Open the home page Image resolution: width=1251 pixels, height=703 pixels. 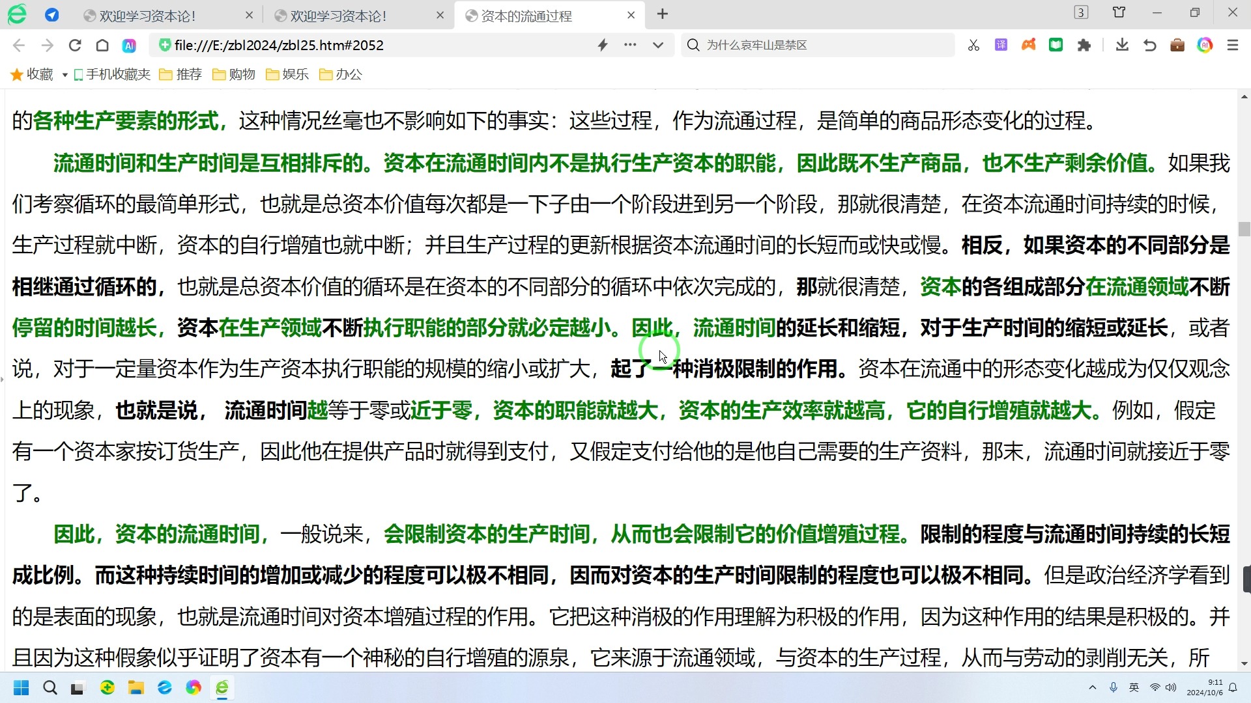tap(102, 45)
